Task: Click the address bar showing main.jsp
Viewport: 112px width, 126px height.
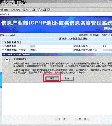Action: [56, 14]
